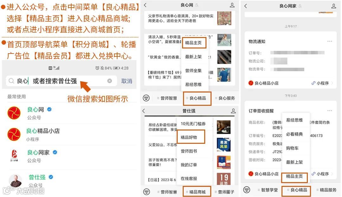
Task: Click the search input field
Action: coord(59,81)
